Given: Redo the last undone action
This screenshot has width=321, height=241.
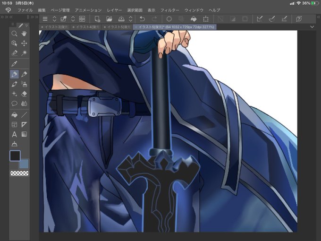Looking at the screenshot, I should point(154,19).
